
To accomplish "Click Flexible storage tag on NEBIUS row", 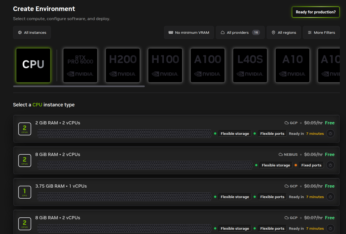I will pos(276,165).
